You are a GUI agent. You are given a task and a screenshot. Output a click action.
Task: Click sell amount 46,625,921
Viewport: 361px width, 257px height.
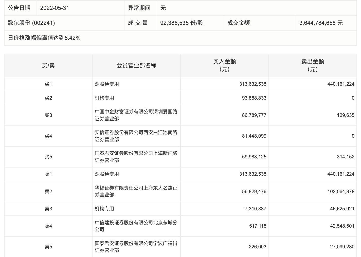[342, 209]
